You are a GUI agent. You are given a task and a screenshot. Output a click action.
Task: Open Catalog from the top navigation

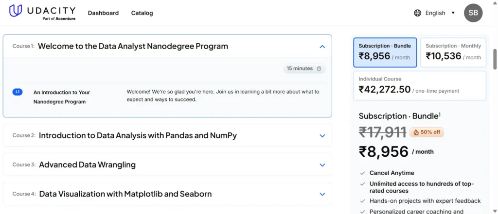tap(142, 13)
